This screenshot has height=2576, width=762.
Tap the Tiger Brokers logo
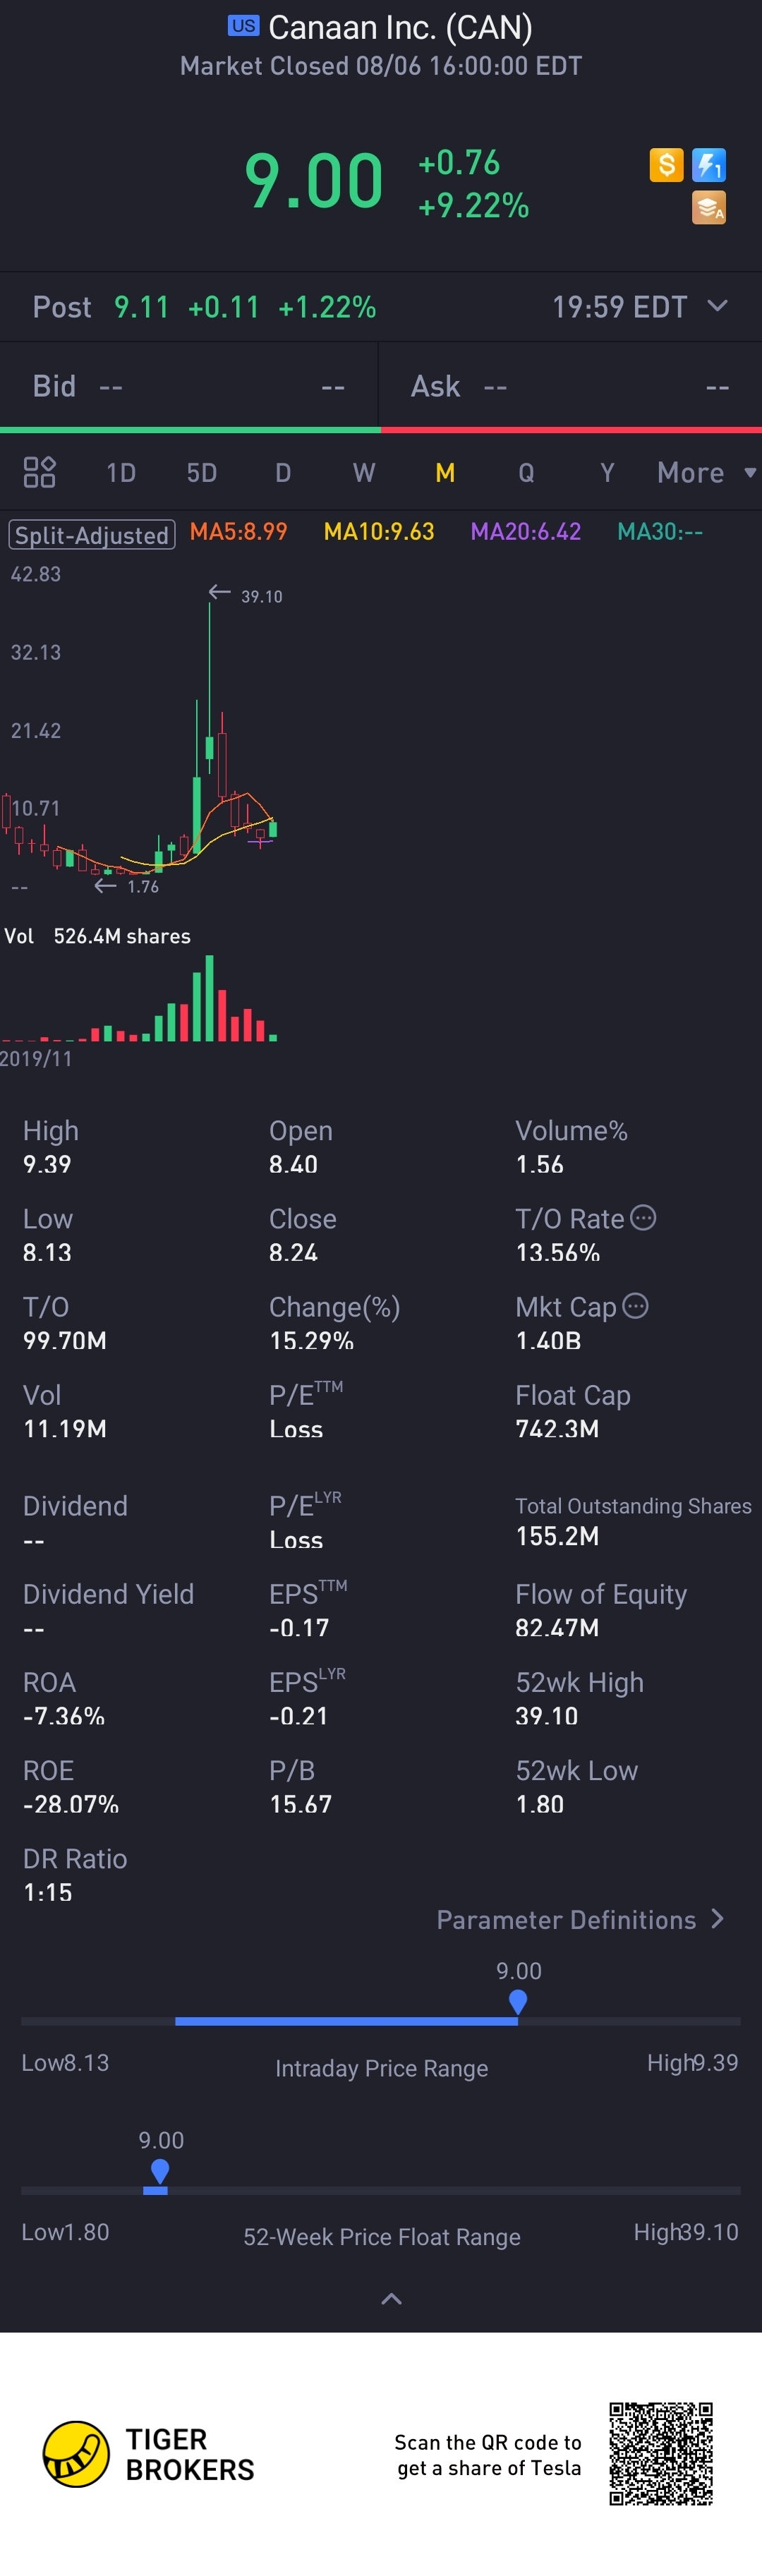[x=76, y=2454]
